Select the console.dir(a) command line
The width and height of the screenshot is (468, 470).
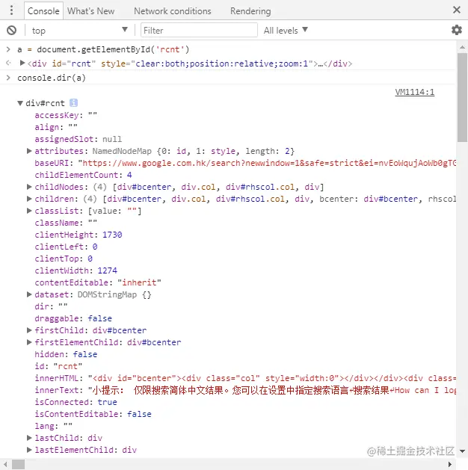(52, 78)
